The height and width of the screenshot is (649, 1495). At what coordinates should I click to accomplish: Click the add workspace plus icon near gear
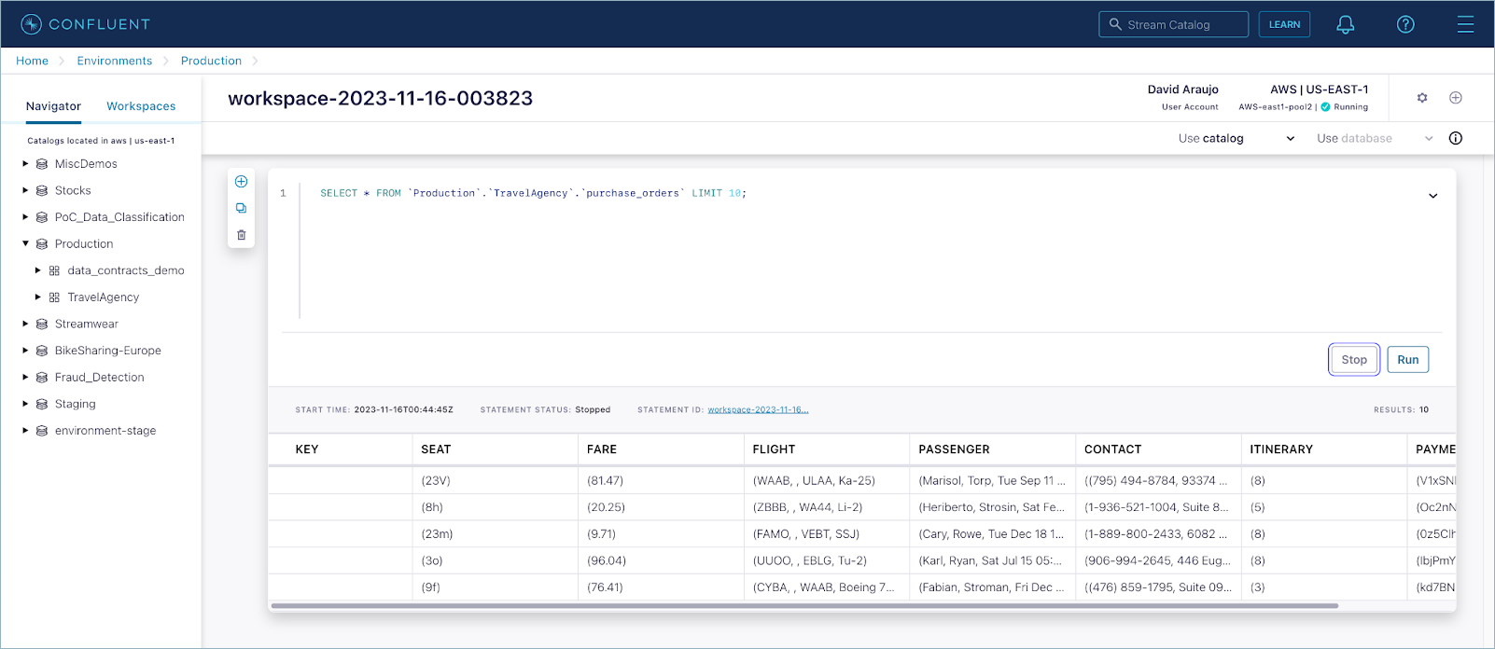pos(1455,98)
